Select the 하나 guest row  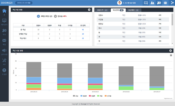[x=133, y=28]
